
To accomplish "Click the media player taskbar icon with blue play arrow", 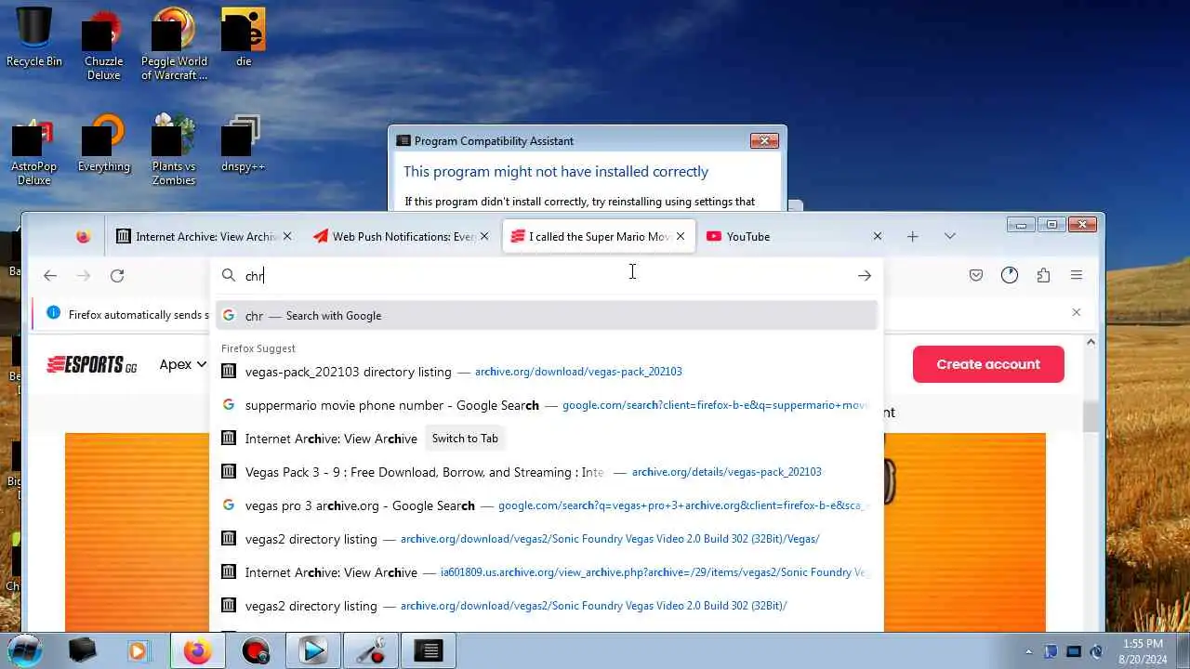I will [x=313, y=651].
